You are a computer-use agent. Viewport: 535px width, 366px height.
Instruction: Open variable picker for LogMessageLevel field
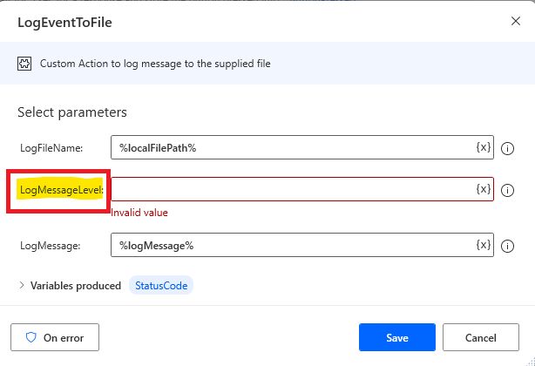(484, 189)
